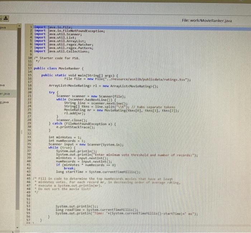Image resolution: width=251 pixels, height=233 pixels.
Task: Click the file list scroll-up arrow
Action: click(19, 26)
